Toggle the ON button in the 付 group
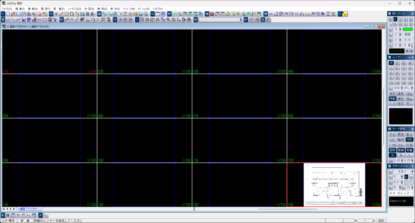415x223 pixels. 120,19
